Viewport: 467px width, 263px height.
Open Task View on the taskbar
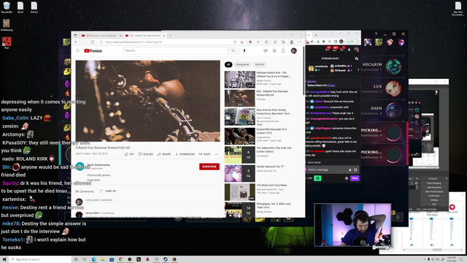pyautogui.click(x=85, y=259)
